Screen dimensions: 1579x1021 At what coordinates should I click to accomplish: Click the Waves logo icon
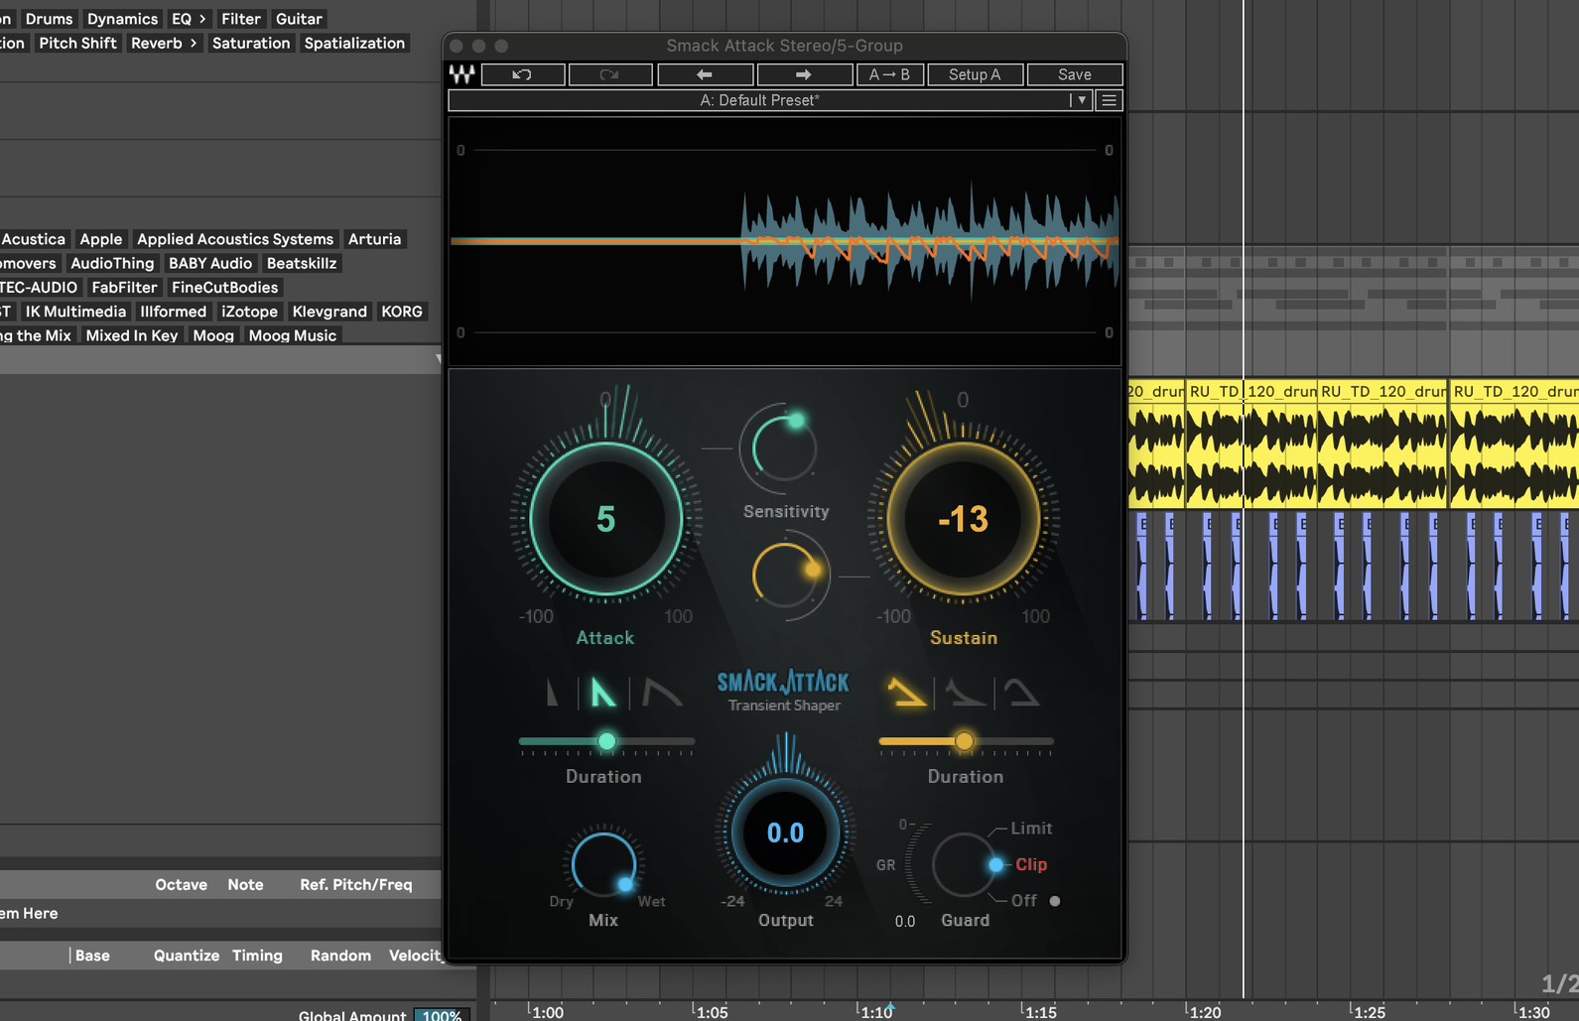coord(461,74)
